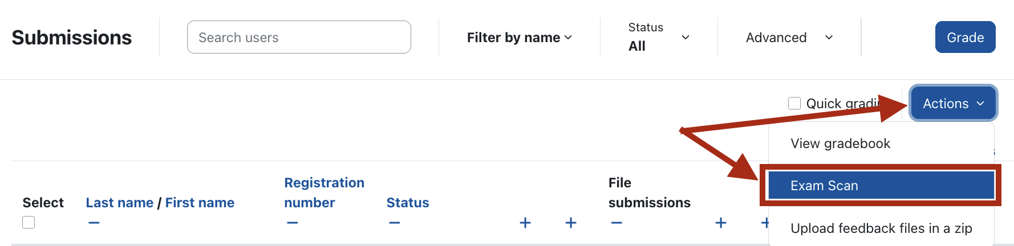Collapse the File submissions column via minus icon
Screen dimensions: 1014x246
click(x=616, y=223)
